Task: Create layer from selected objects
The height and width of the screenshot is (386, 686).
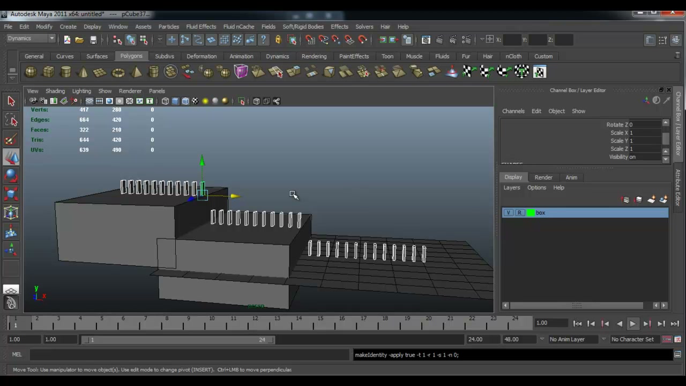Action: (663, 200)
